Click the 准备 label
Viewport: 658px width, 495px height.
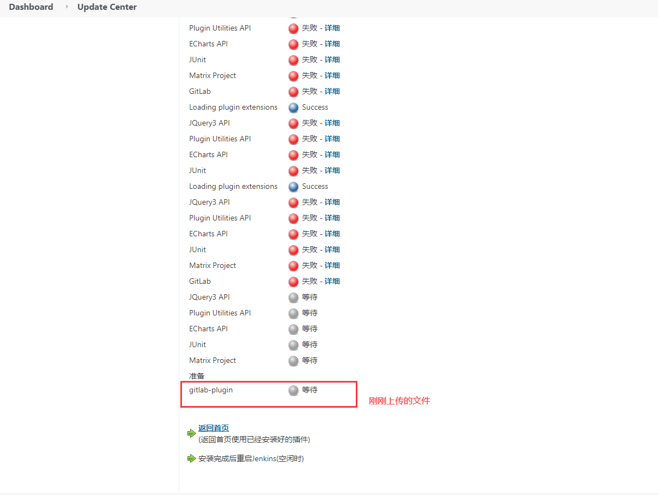click(x=197, y=376)
